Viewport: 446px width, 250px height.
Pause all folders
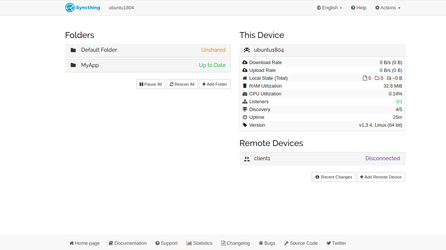click(x=151, y=84)
